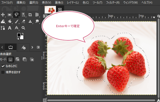Select the Free Select lasso tool
This screenshot has width=160, height=102.
coord(17,15)
